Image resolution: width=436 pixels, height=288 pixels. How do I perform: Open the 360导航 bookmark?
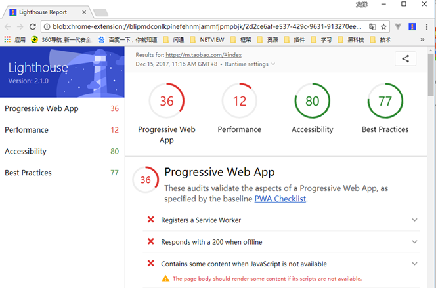61,40
